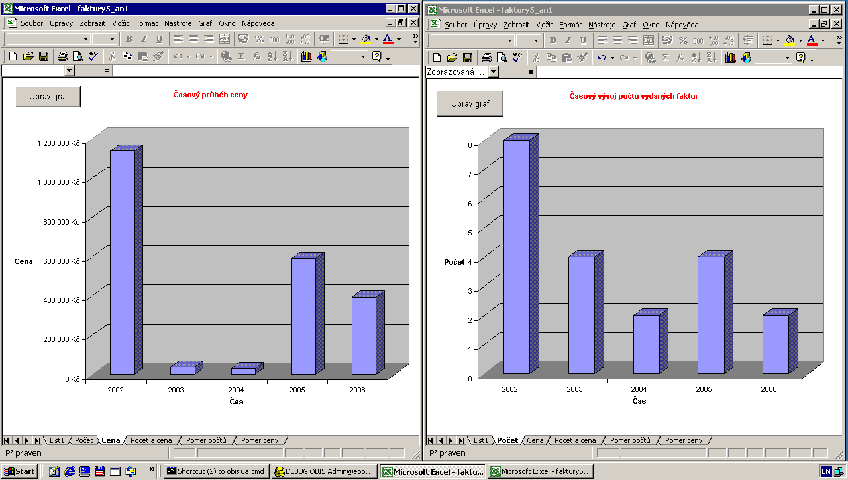This screenshot has height=480, width=848.
Task: Open Graf menu in the Časový průběh ceny window
Action: point(205,23)
